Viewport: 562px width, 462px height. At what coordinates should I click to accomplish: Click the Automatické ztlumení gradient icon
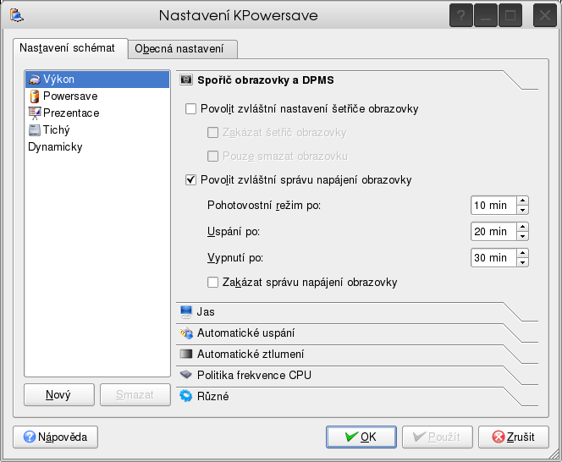point(186,355)
